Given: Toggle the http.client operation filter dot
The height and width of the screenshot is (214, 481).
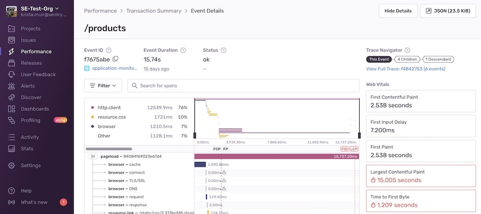Looking at the screenshot, I should [93, 108].
